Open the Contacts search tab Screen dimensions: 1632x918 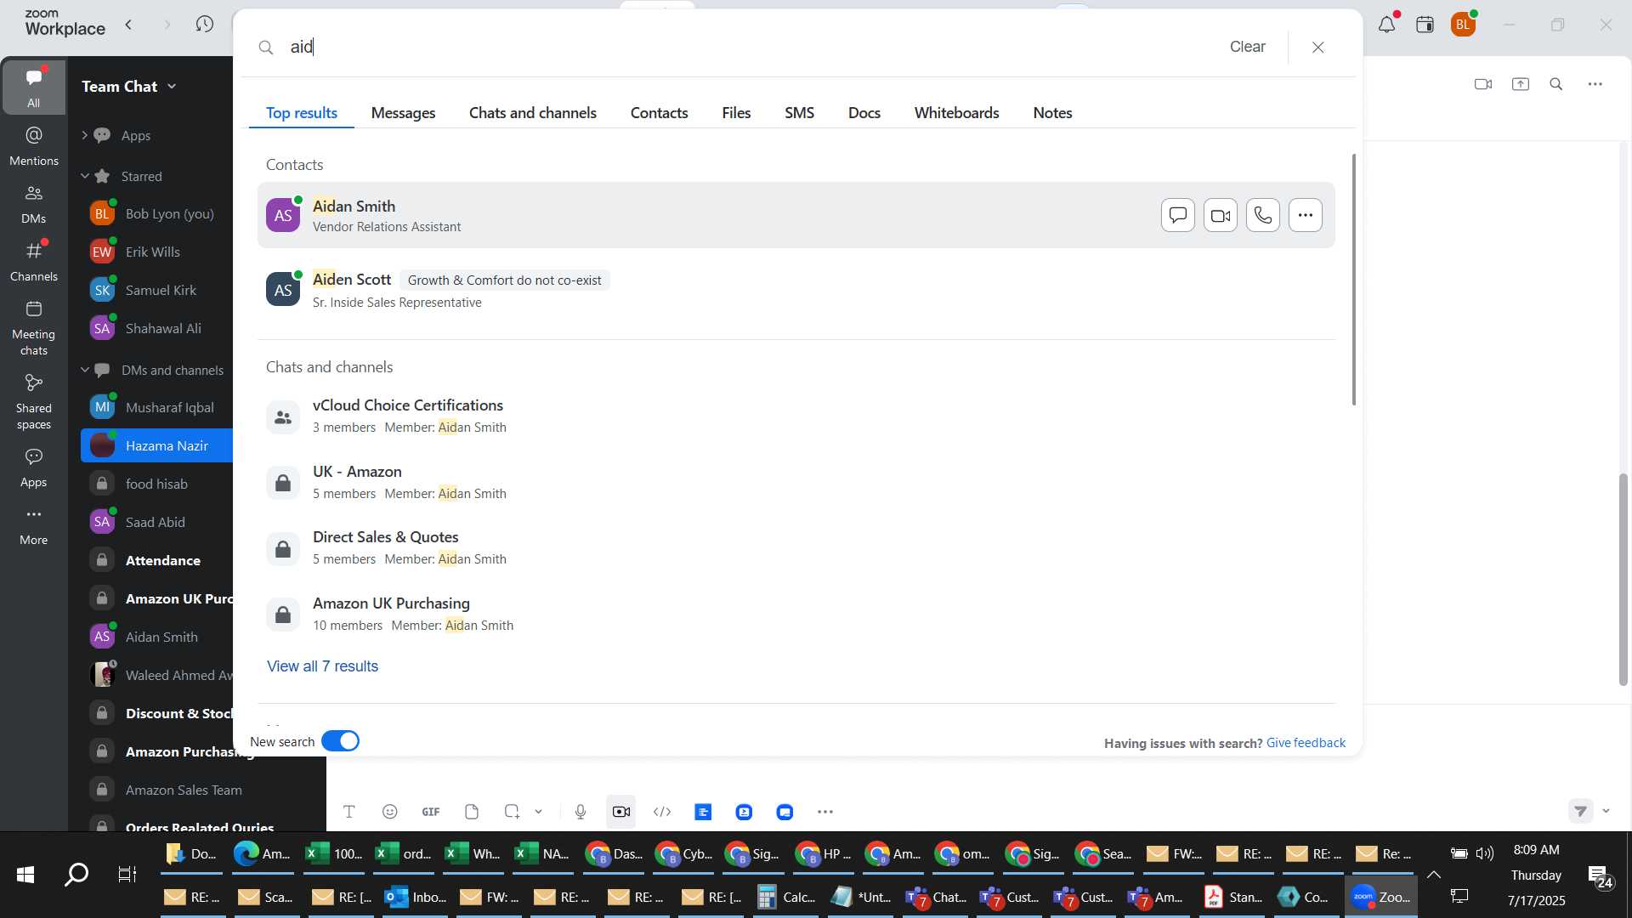coord(659,113)
